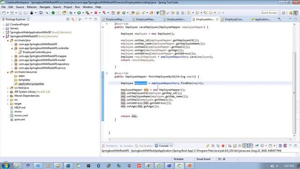This screenshot has height=169, width=300.
Task: Click Remove Launch X icon in Console
Action: [x=213, y=146]
